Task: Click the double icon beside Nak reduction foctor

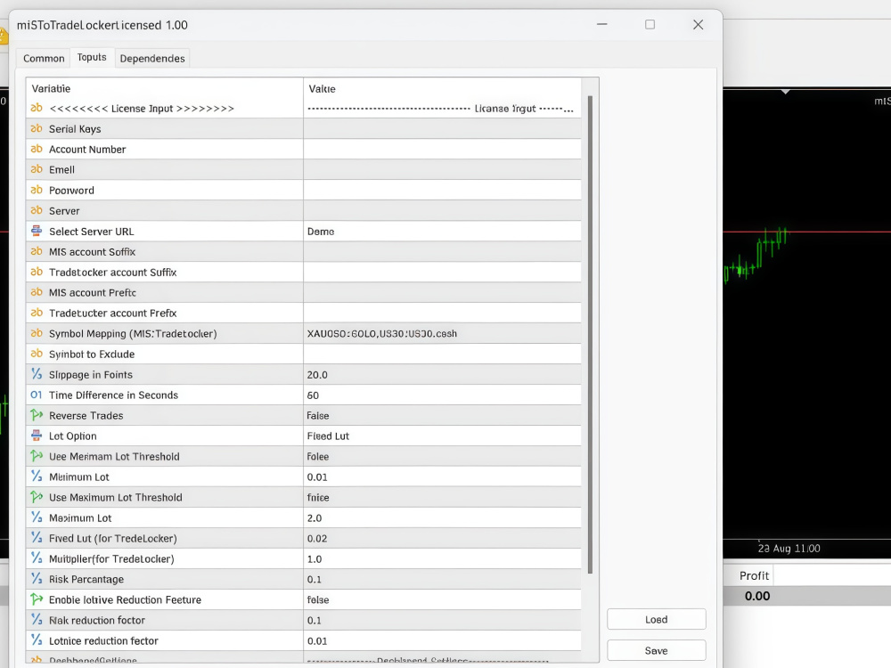Action: click(37, 619)
